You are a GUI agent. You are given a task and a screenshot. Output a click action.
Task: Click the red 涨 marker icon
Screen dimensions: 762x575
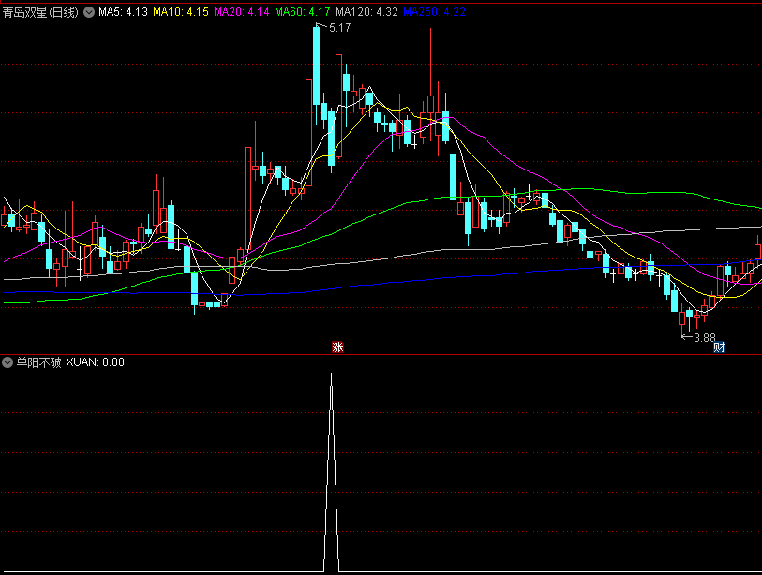click(337, 346)
